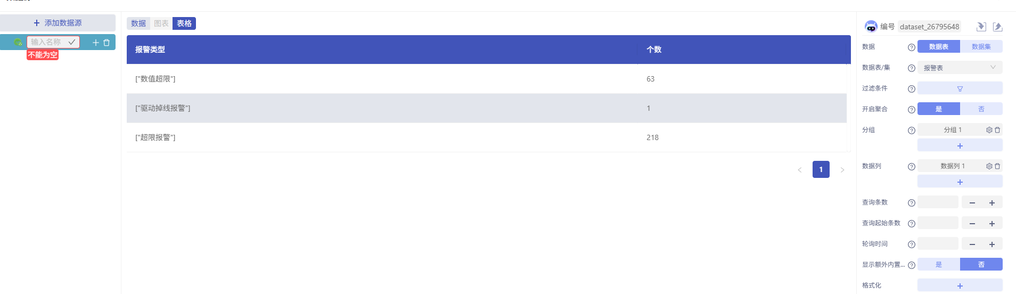
Task: Set 开启聚合 to 否
Action: point(981,109)
